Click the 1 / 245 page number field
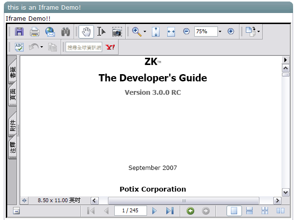Screen dimensions: 295x220 coord(130,210)
